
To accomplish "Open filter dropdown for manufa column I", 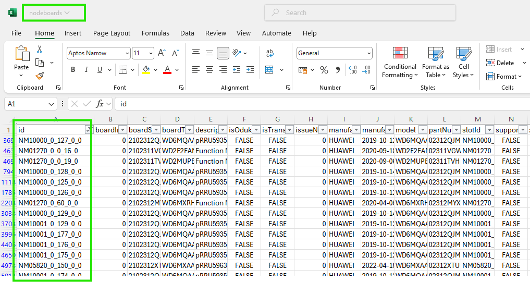I will tap(355, 130).
